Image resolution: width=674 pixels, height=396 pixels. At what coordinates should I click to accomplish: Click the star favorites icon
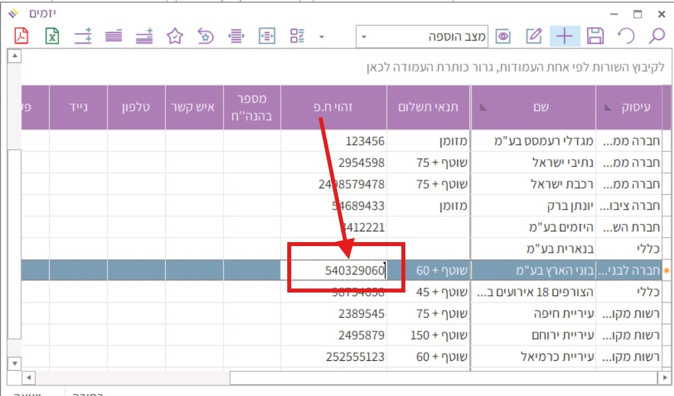pyautogui.click(x=174, y=36)
